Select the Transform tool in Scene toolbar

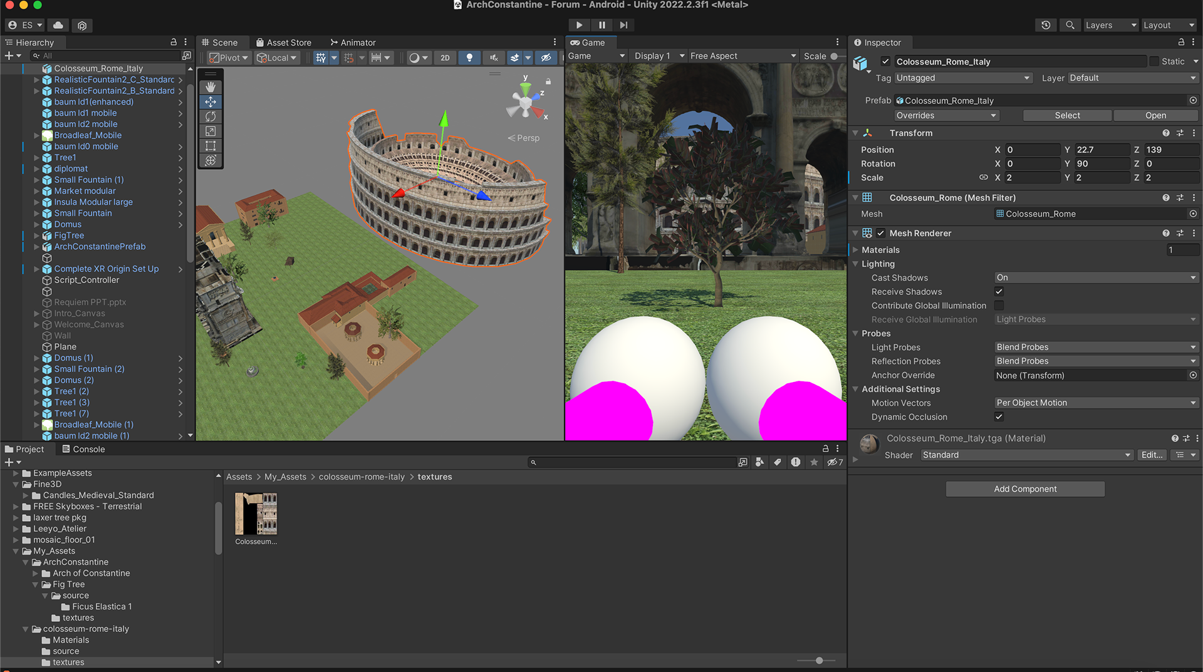211,160
